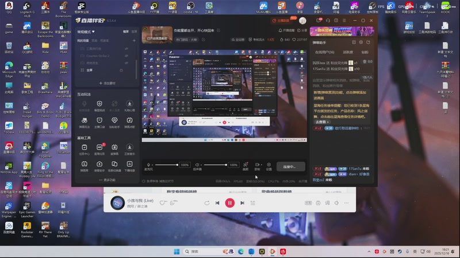
Task: Click the 去查看 > link
Action: (322, 122)
